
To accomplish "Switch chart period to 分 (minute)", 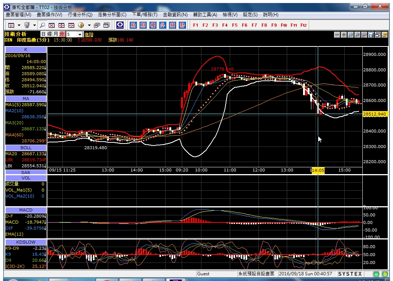I will (62, 34).
